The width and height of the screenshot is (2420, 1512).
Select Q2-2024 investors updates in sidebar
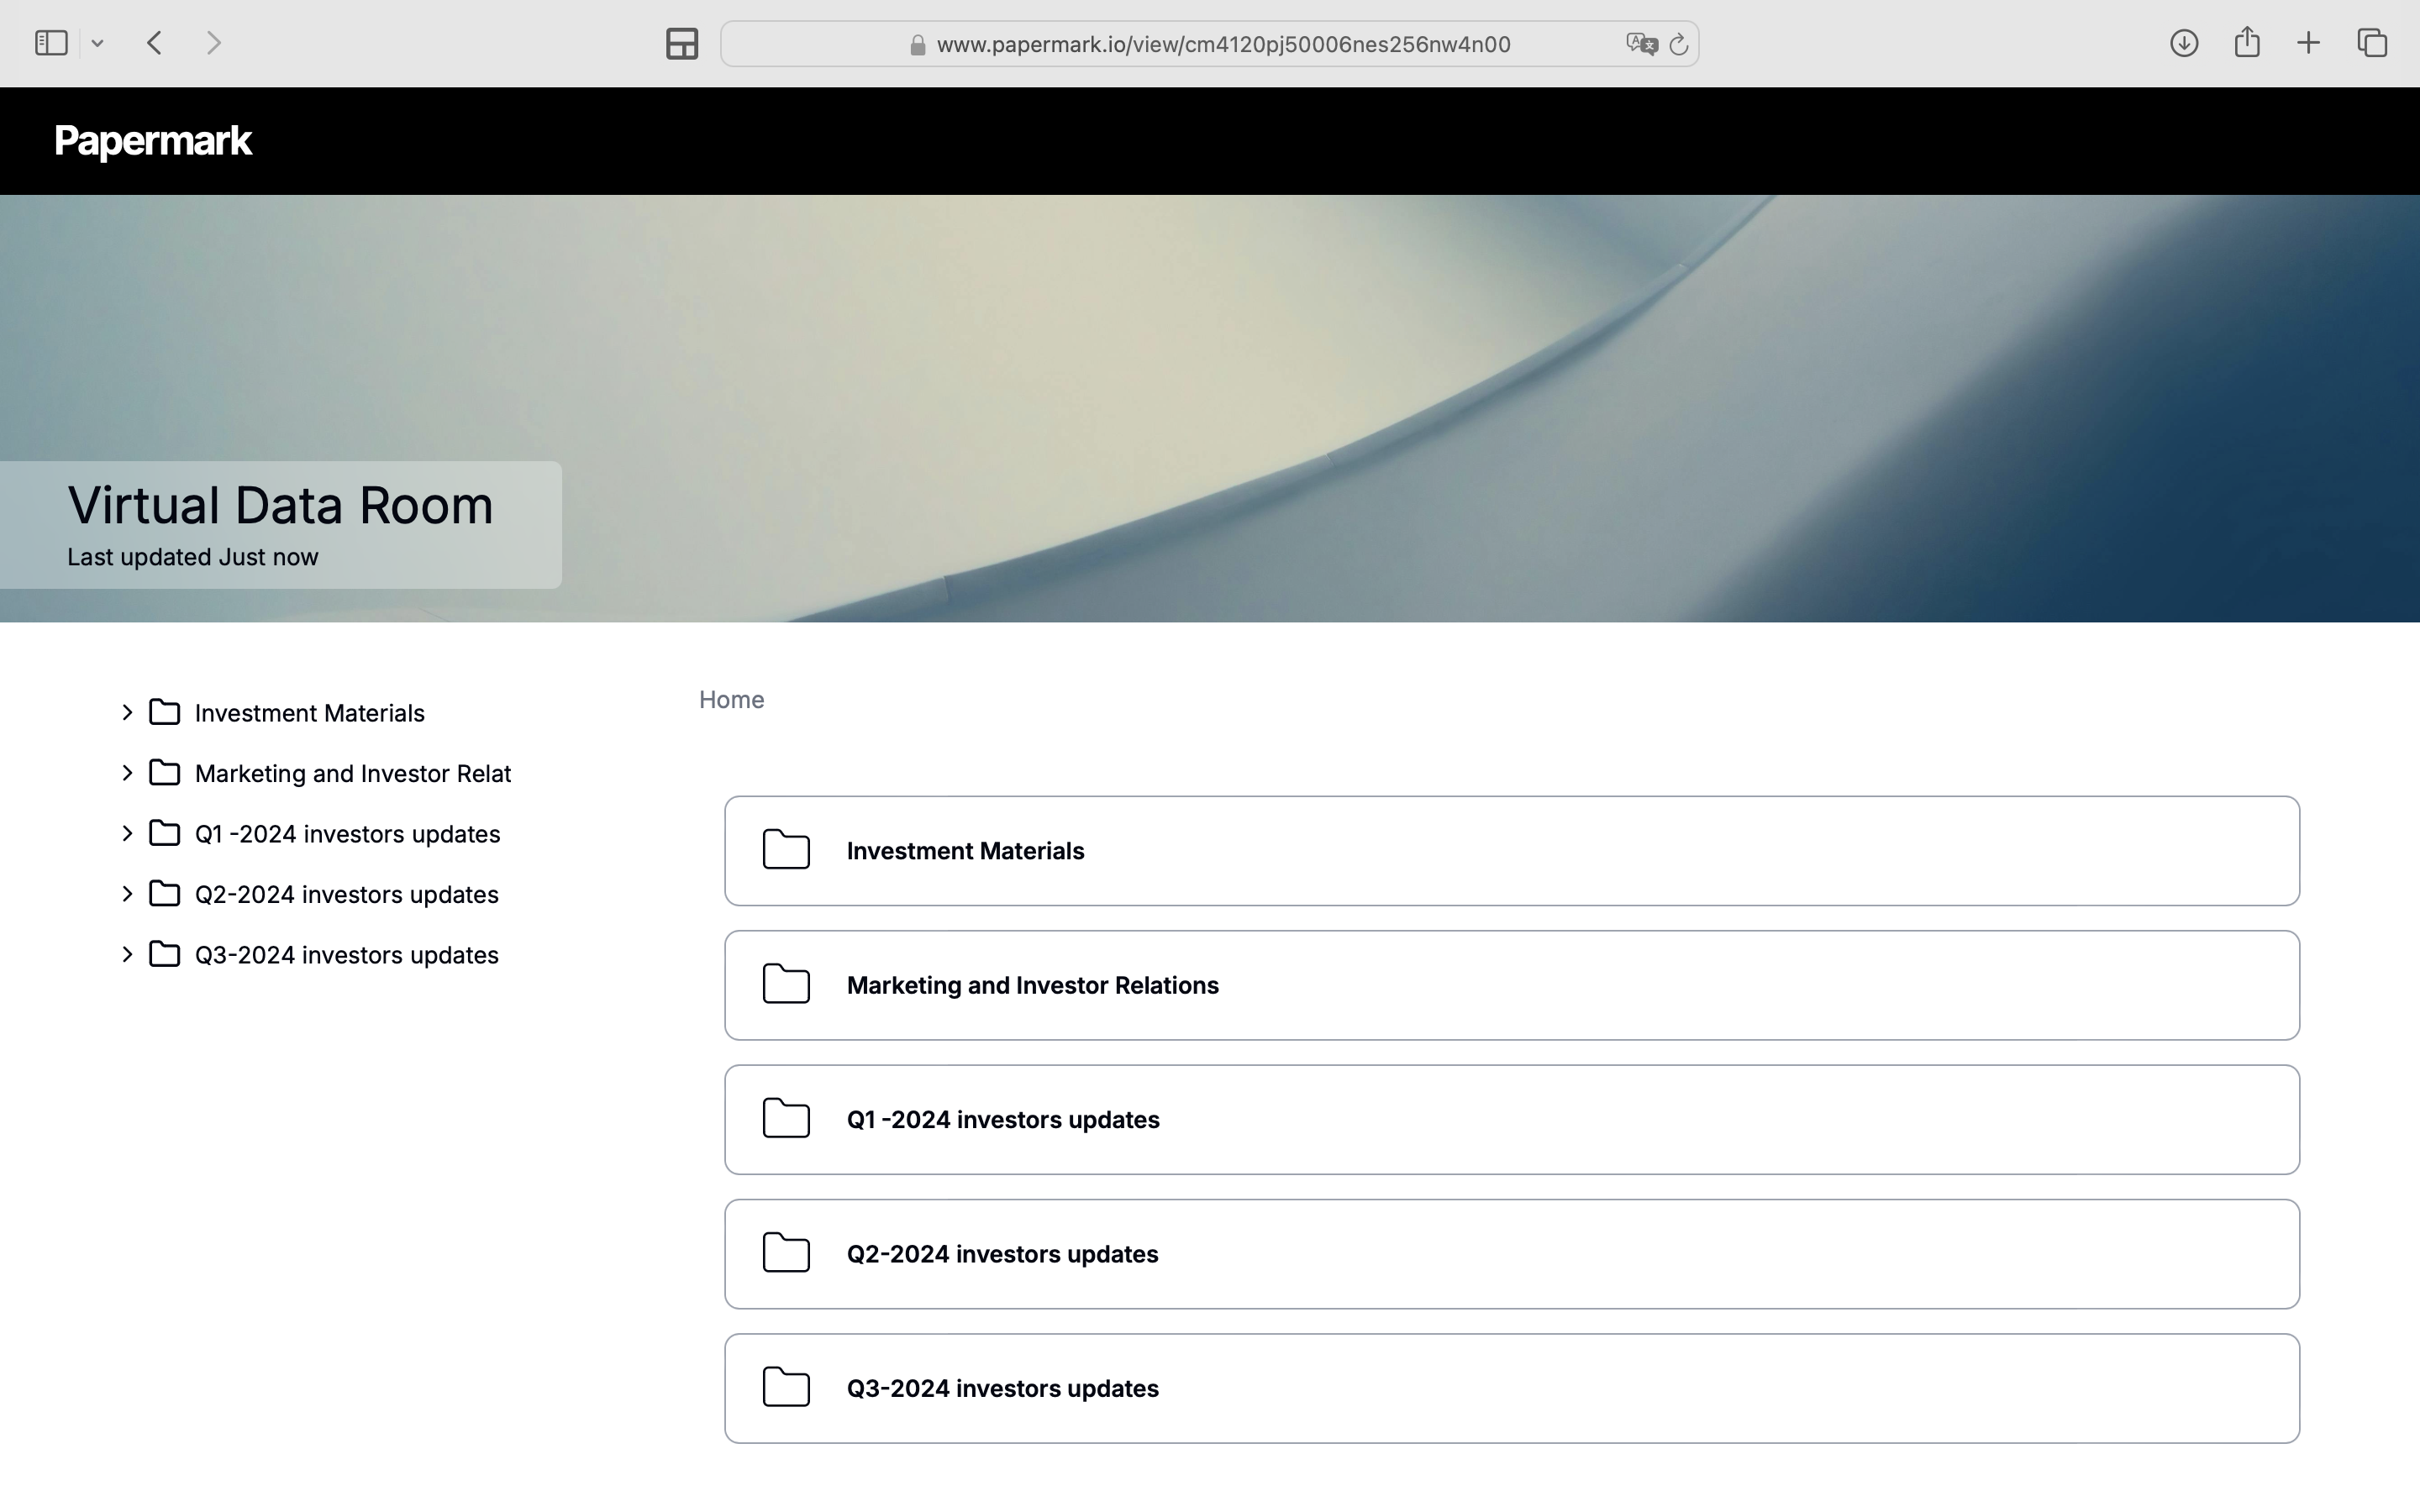click(x=346, y=894)
